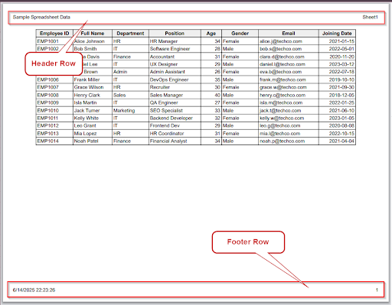
Task: Click the 'Sheet1' label in the page header
Action: point(370,18)
